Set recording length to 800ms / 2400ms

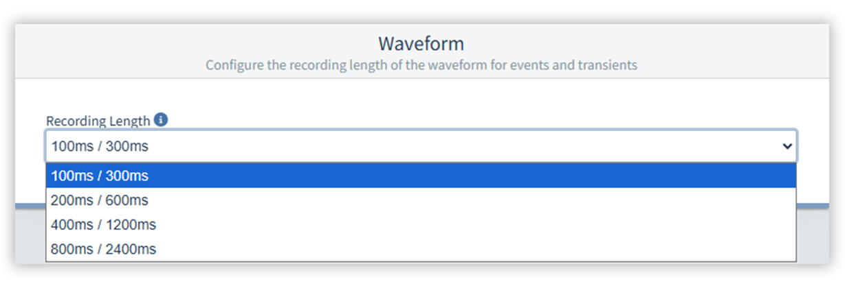103,250
